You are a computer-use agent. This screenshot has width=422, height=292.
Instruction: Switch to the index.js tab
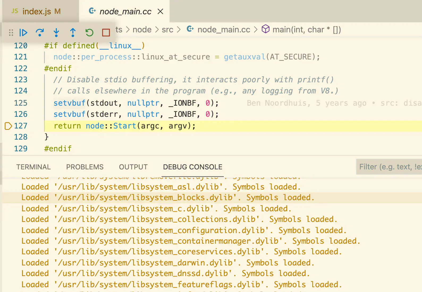(41, 11)
